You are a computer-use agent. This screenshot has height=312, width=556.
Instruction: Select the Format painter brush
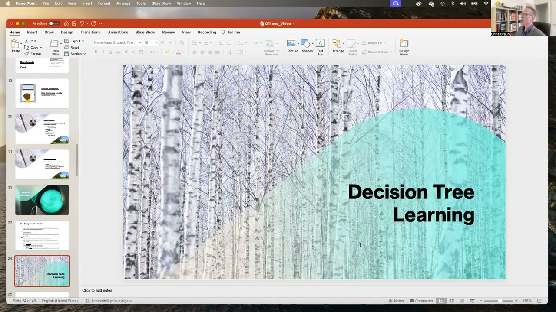tap(27, 54)
